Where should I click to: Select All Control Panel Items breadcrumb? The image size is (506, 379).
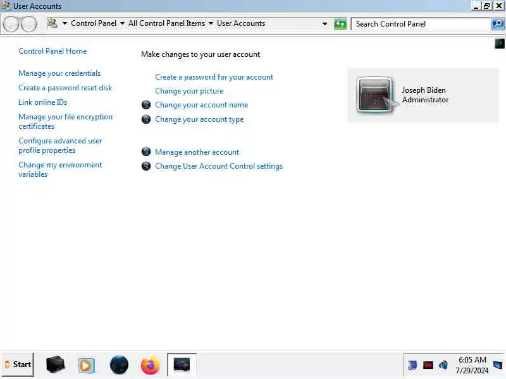pos(166,23)
